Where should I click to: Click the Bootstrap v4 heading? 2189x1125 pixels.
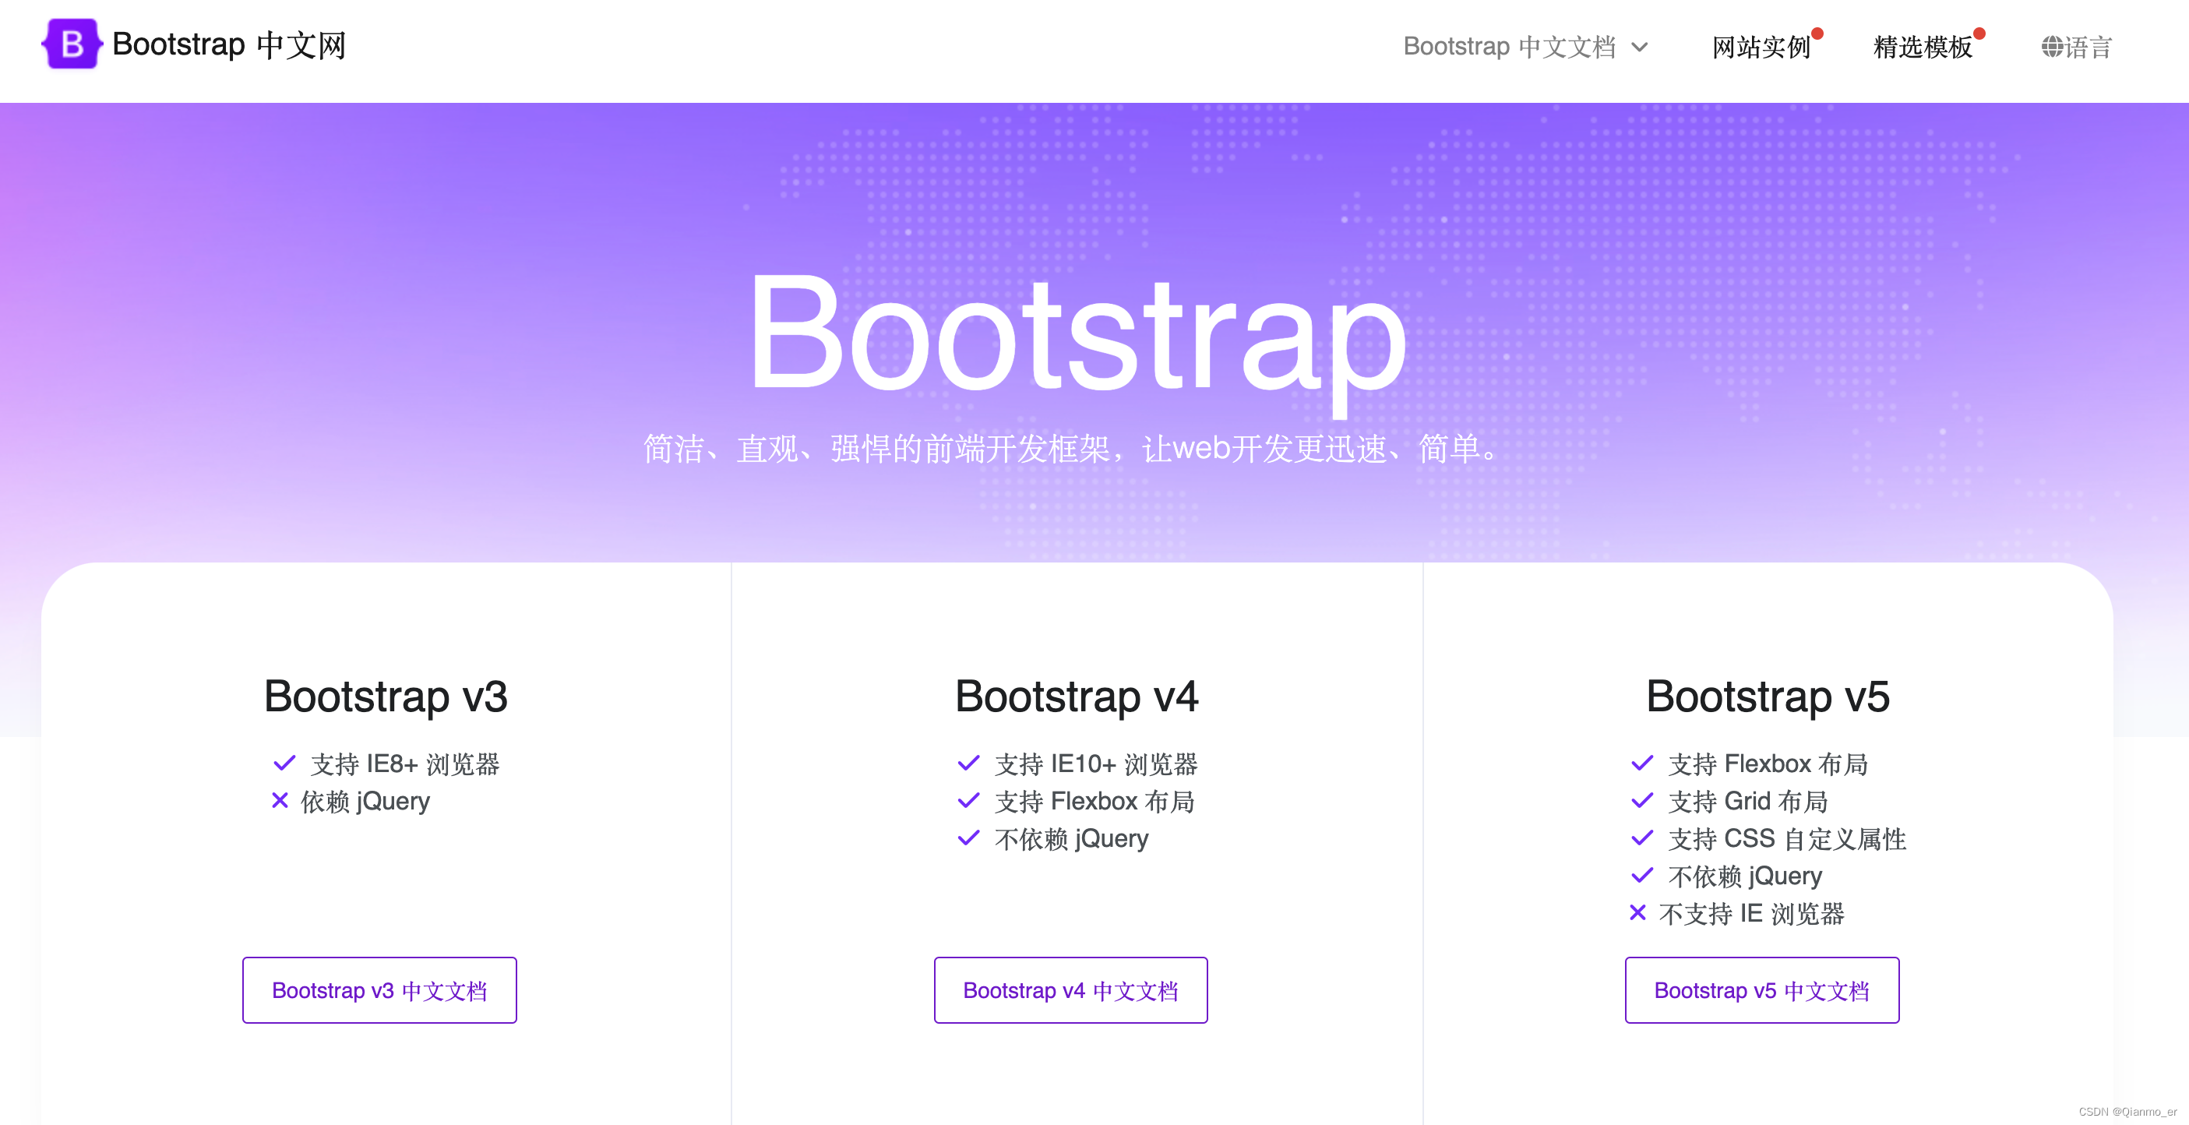coord(1077,696)
